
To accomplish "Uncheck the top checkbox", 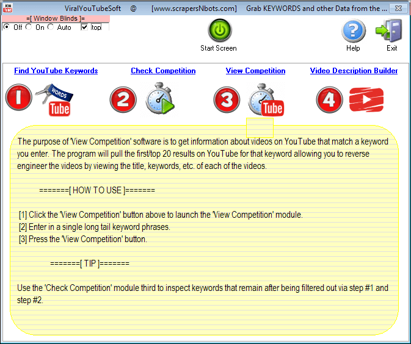I will coord(84,27).
